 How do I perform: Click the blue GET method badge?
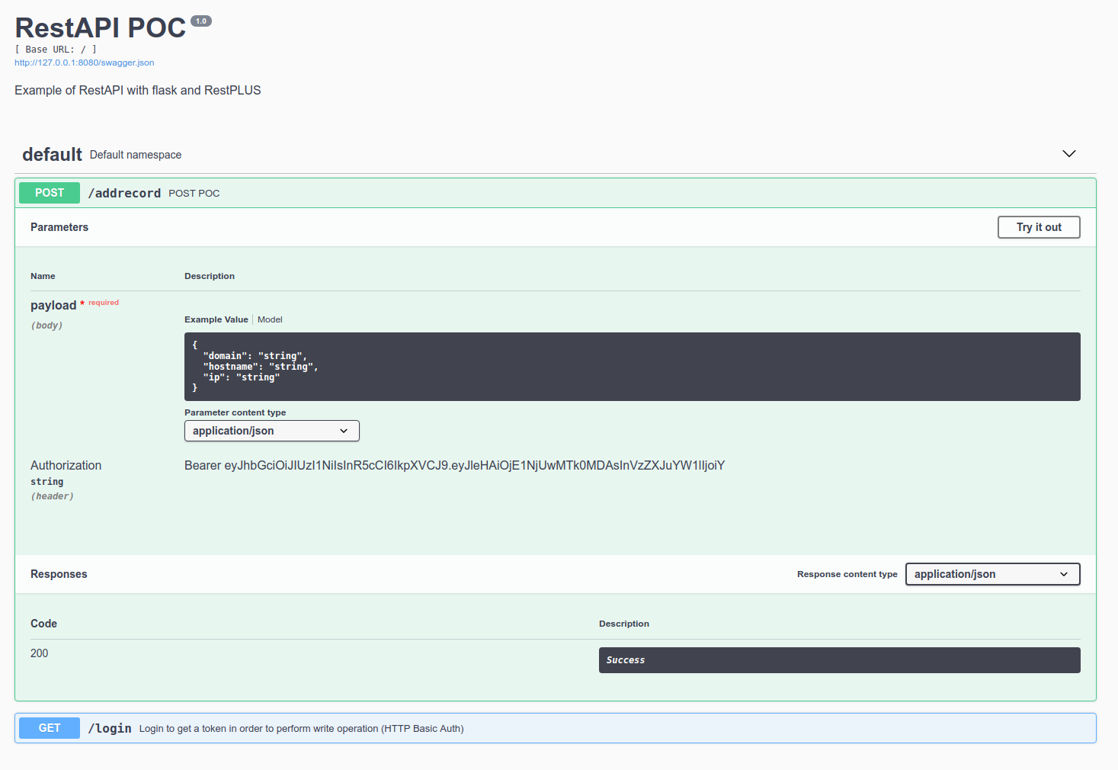pos(50,728)
